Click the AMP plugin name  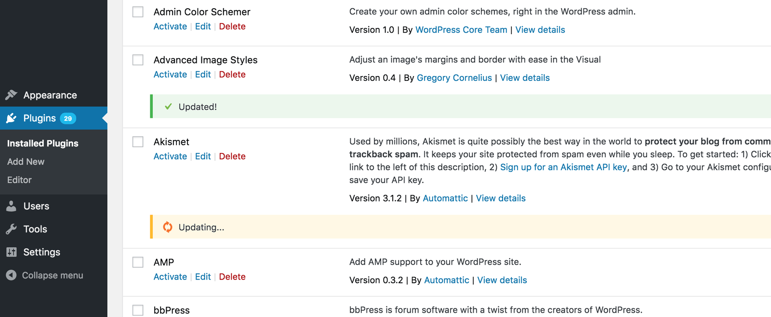click(164, 262)
